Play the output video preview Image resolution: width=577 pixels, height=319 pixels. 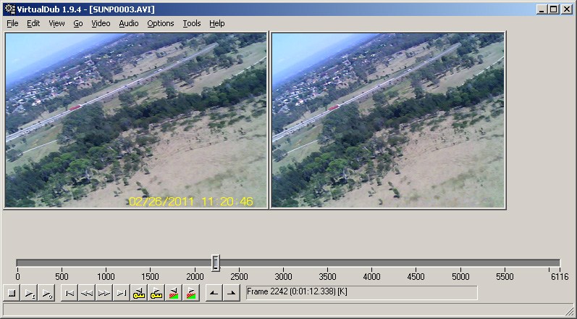pyautogui.click(x=47, y=293)
